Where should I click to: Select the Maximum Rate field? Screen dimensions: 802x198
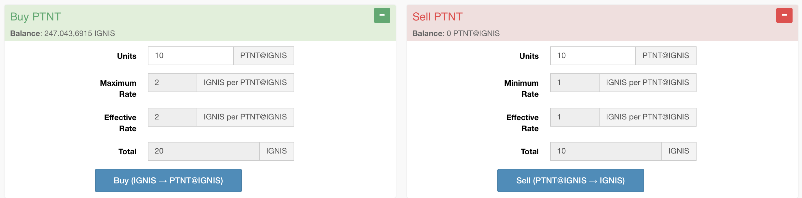pos(173,83)
